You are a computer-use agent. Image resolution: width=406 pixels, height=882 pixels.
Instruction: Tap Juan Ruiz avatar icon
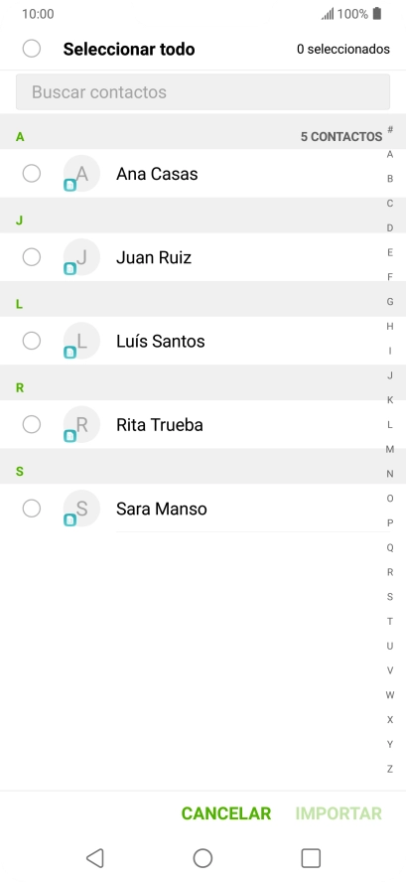81,257
